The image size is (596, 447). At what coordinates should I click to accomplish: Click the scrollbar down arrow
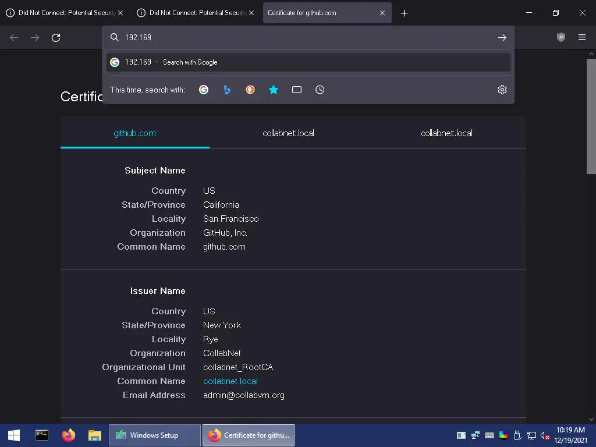591,419
